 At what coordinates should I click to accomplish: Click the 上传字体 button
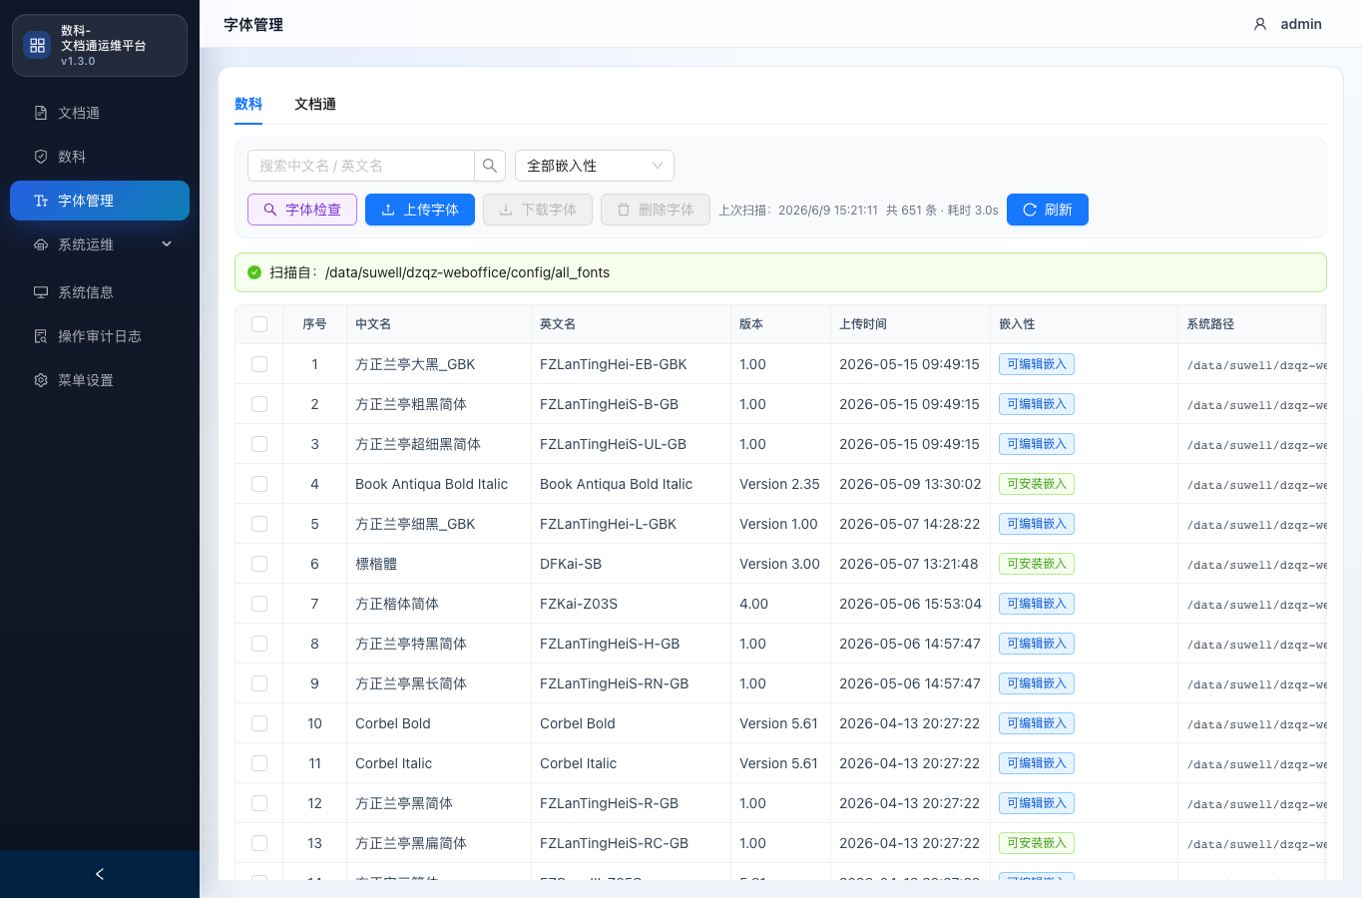(420, 210)
